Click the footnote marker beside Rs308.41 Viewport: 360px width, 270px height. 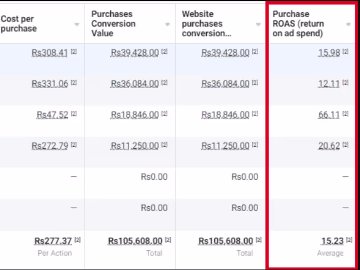click(74, 52)
